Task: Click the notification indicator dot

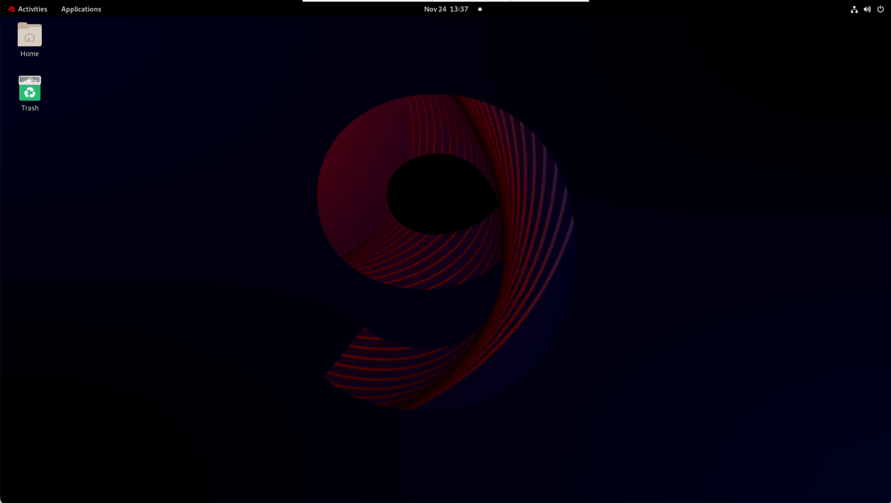Action: pyautogui.click(x=480, y=9)
